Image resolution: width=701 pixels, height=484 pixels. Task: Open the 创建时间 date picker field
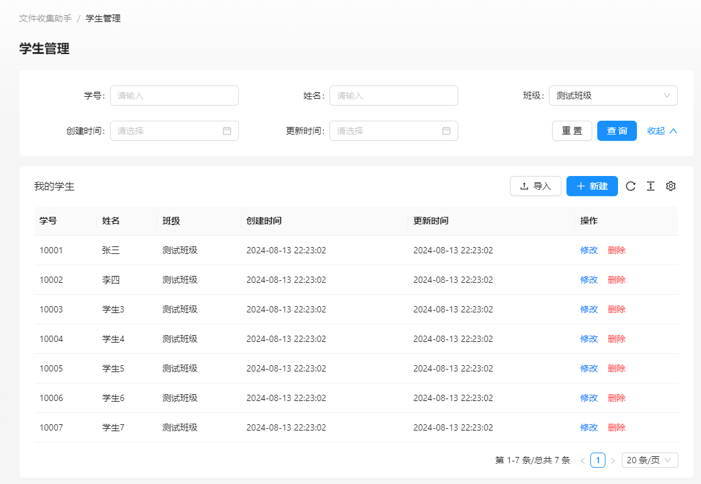(x=174, y=131)
